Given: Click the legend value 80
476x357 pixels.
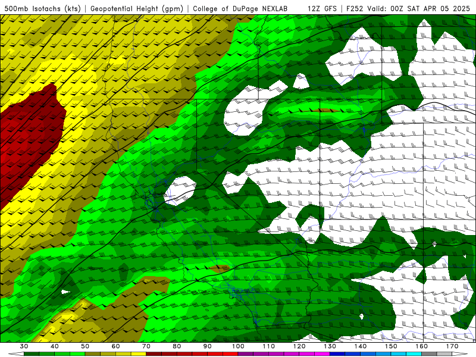Looking at the screenshot, I should (177, 346).
